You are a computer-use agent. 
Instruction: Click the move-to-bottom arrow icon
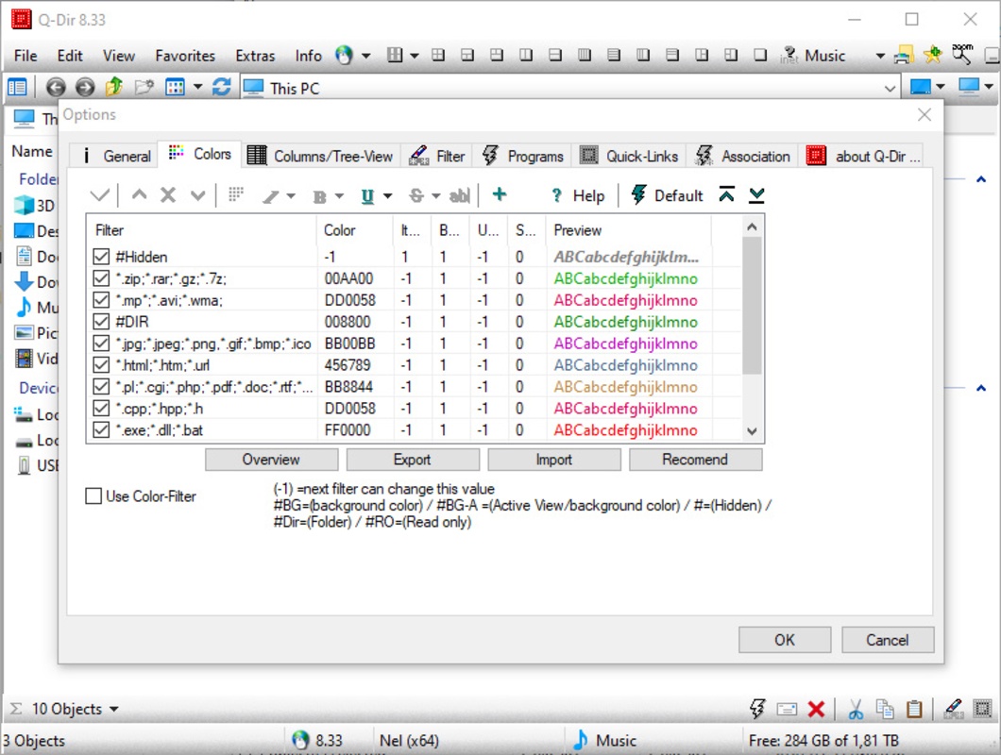756,195
